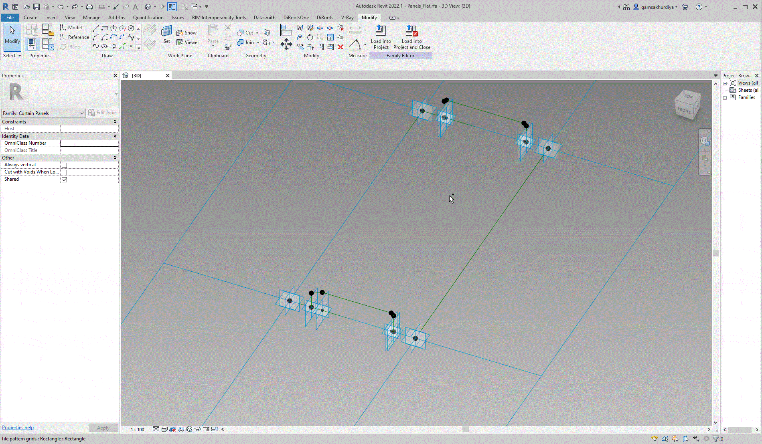Click the Visual Style icon in view bar
This screenshot has width=762, height=444.
164,429
